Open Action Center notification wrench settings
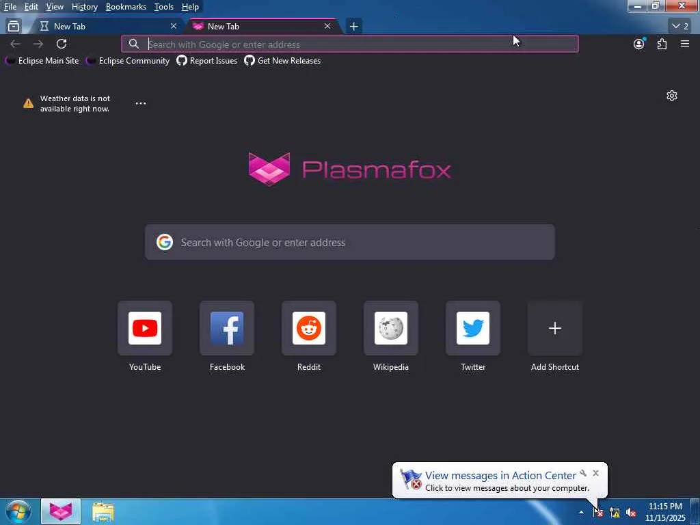 click(x=583, y=473)
